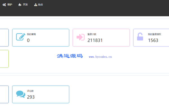Click the blue chat bubbles icon

[21, 94]
